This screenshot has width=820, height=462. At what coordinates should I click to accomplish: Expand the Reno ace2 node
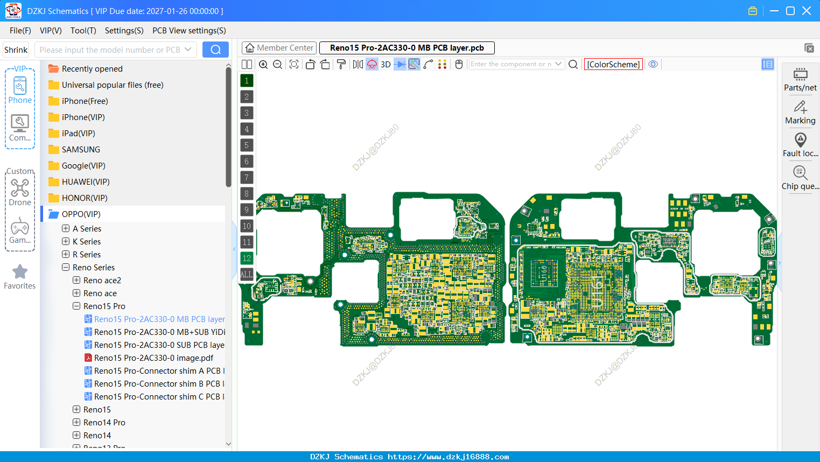click(76, 280)
